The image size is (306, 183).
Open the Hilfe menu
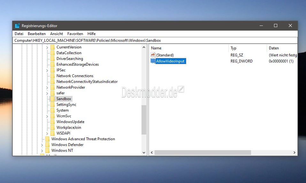click(x=92, y=34)
